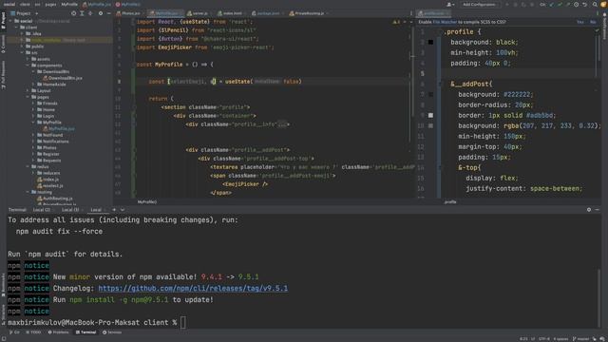Click the #adbbbd border color swatch in the gutter

tap(430, 115)
